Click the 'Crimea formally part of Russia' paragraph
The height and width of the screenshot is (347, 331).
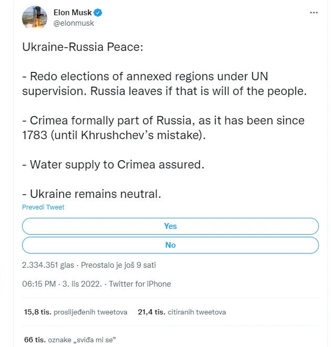tap(163, 128)
